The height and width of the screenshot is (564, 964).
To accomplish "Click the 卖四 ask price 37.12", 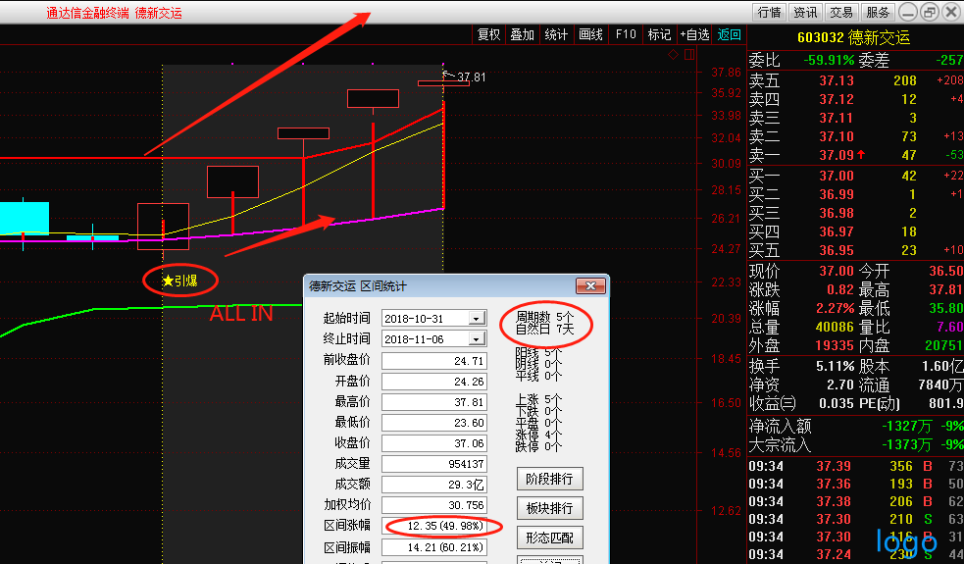I will click(837, 99).
